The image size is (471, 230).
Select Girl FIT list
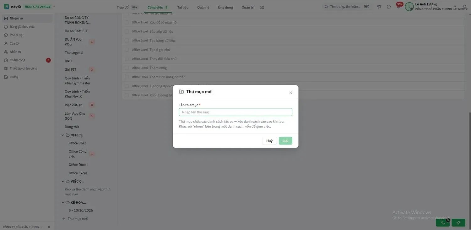pos(71,69)
